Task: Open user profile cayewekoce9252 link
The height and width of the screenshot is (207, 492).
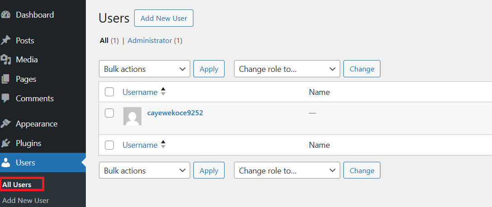Action: [x=175, y=113]
